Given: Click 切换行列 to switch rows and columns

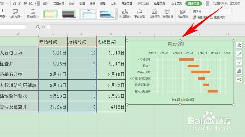Looking at the screenshot, I should (x=154, y=14).
